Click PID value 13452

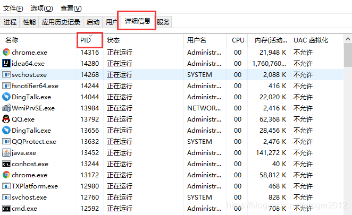[x=89, y=153]
